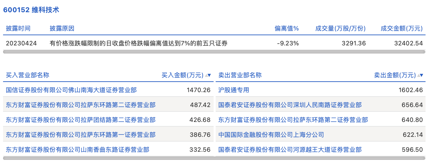
Task: Open 国泰君安河源越王大道证券营业部 link
Action: tap(290, 150)
